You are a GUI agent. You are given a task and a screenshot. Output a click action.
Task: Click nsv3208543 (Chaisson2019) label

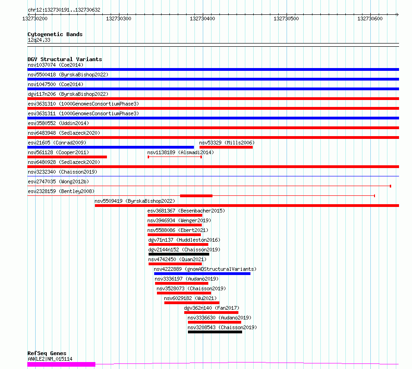(x=222, y=327)
